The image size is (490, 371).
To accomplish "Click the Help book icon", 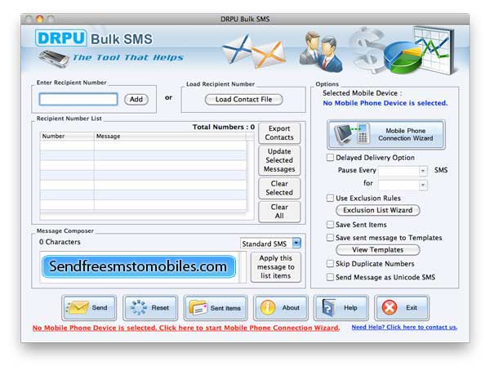I will pos(329,307).
